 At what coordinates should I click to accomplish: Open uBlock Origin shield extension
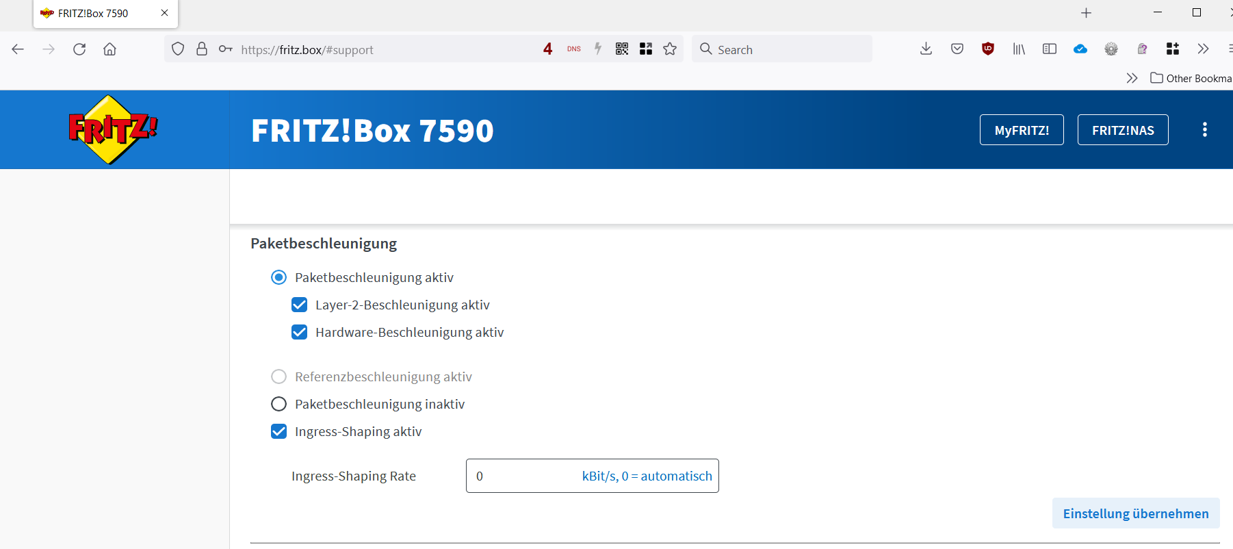tap(988, 49)
